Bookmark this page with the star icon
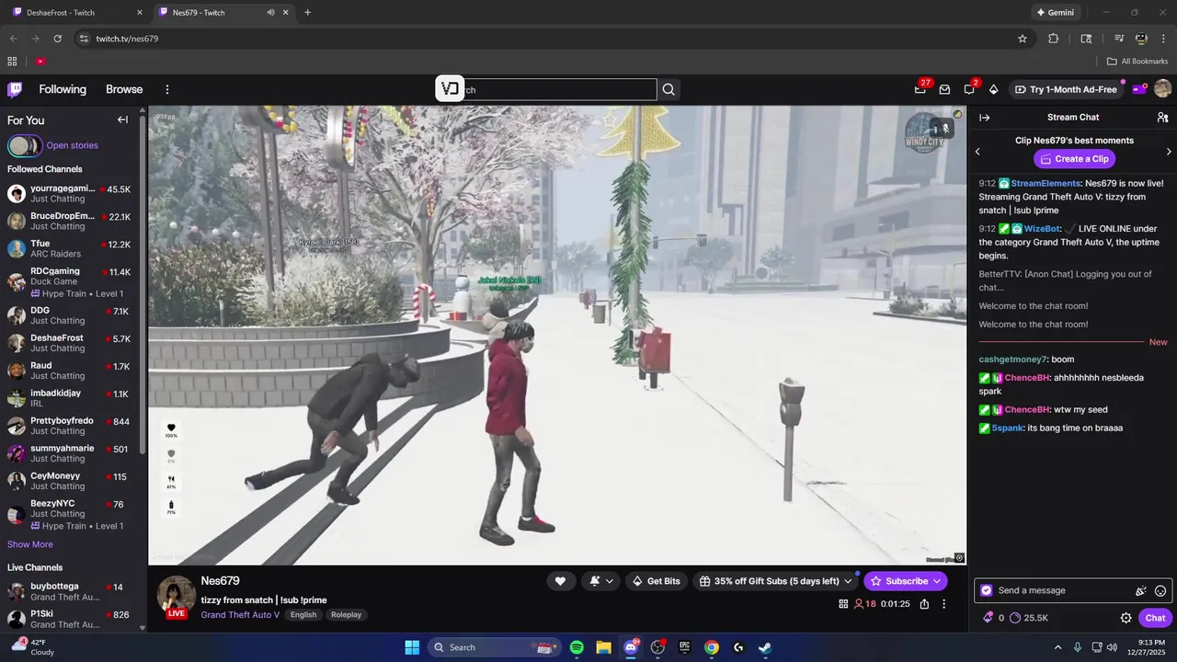The image size is (1177, 662). click(x=1023, y=39)
